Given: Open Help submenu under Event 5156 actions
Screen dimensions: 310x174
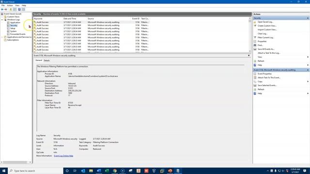Looking at the screenshot, I should pos(260,93).
